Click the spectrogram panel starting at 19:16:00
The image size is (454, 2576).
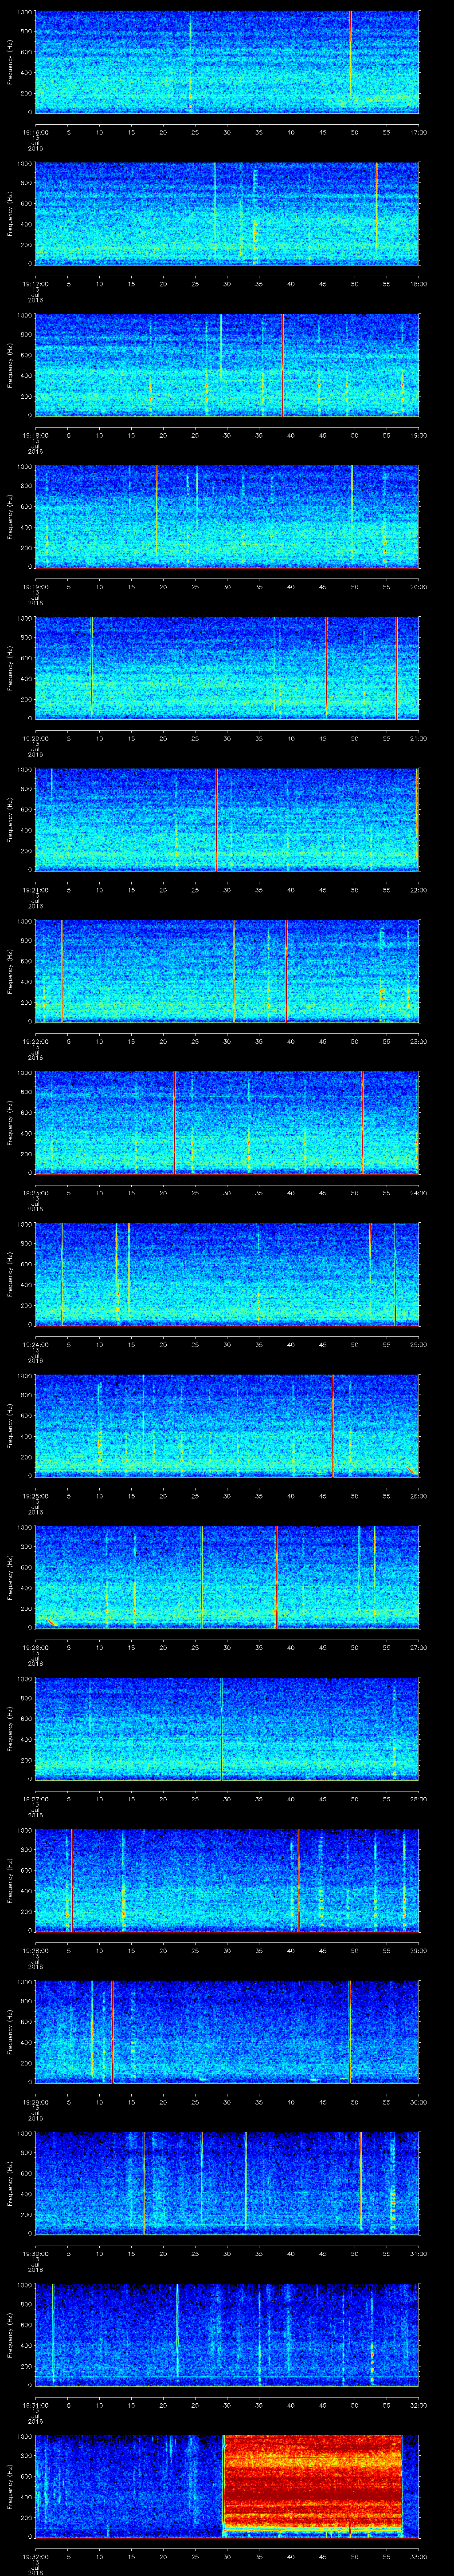pyautogui.click(x=227, y=63)
